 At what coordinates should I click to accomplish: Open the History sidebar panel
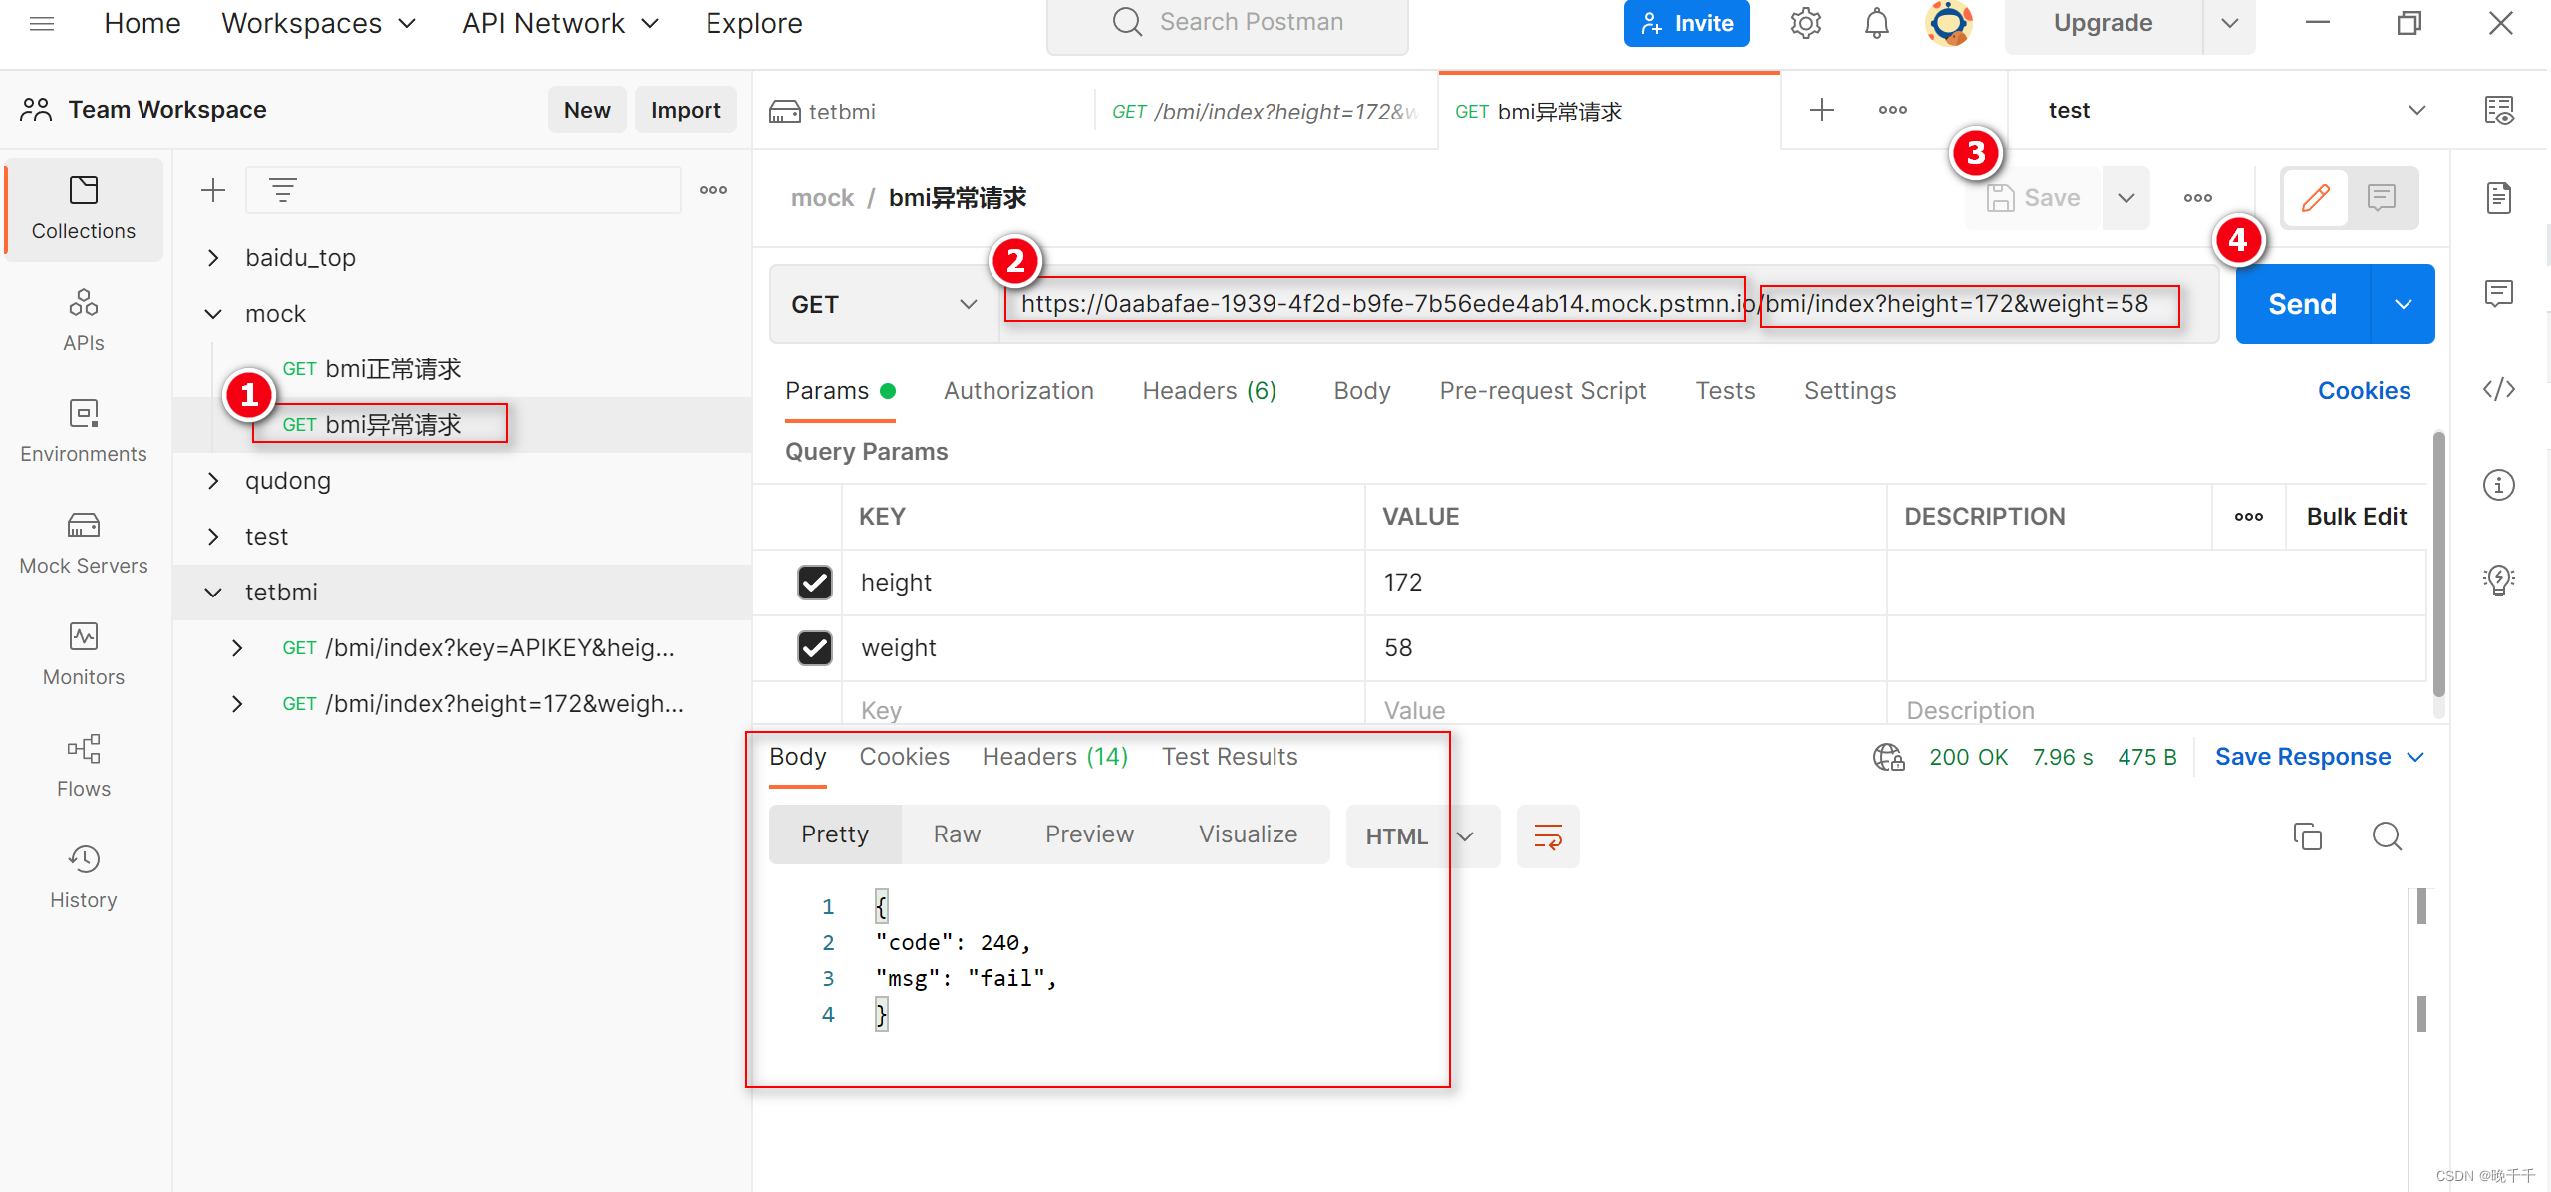coord(84,878)
